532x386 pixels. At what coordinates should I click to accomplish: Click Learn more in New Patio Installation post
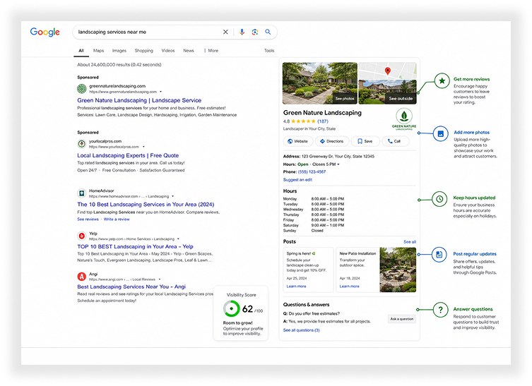tap(349, 287)
